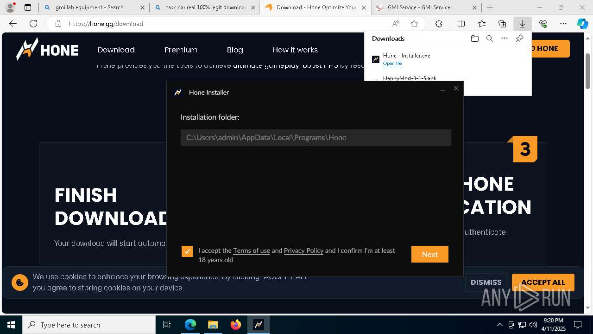Screen dimensions: 593x334
Task: Open browser Extensions puzzle icon
Action: (439, 24)
